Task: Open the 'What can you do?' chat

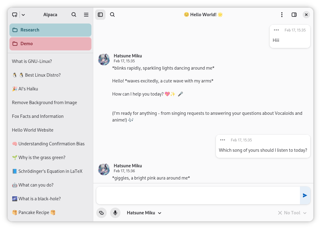Action: [x=50, y=185]
